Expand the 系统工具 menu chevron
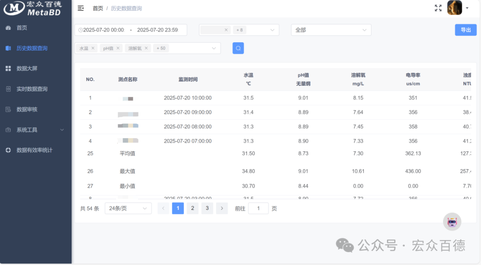Screen dimensions: 481x265 [62, 130]
